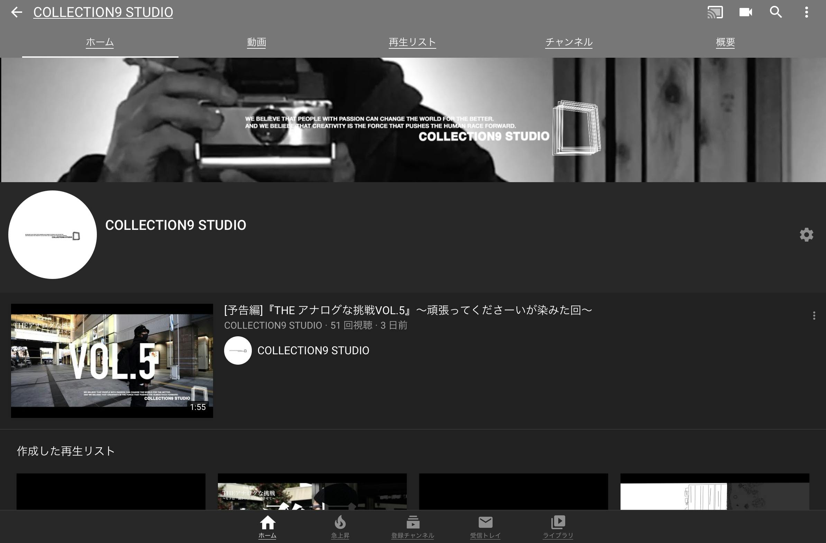Open the VOL.5 trailer video thumbnail
Viewport: 826px width, 543px height.
[112, 361]
